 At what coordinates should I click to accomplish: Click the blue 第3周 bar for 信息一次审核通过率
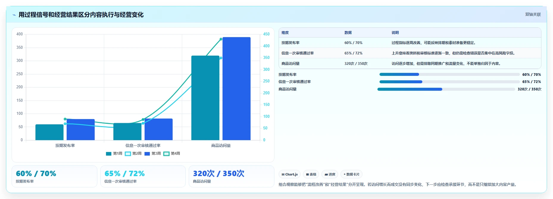point(159,129)
